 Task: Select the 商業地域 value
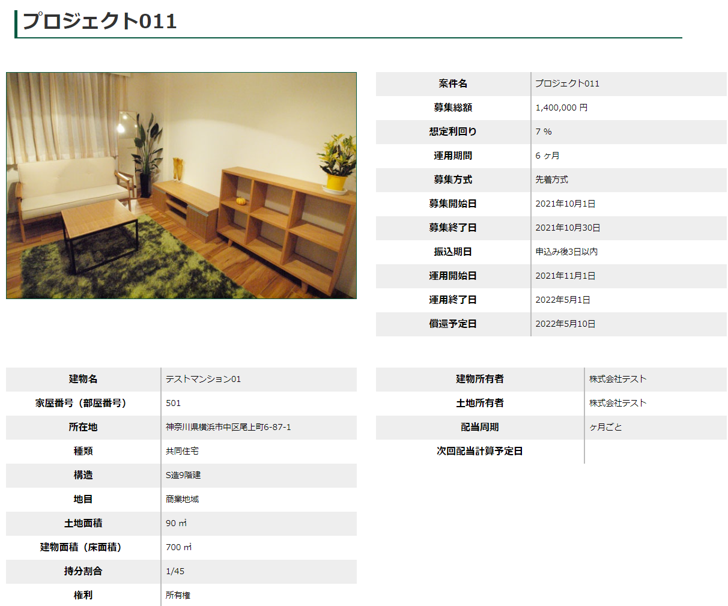click(x=182, y=499)
